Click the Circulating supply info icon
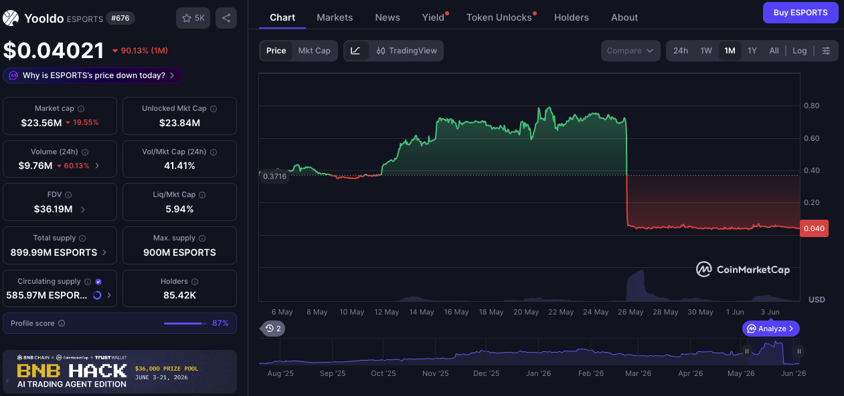This screenshot has height=396, width=844. coord(87,281)
